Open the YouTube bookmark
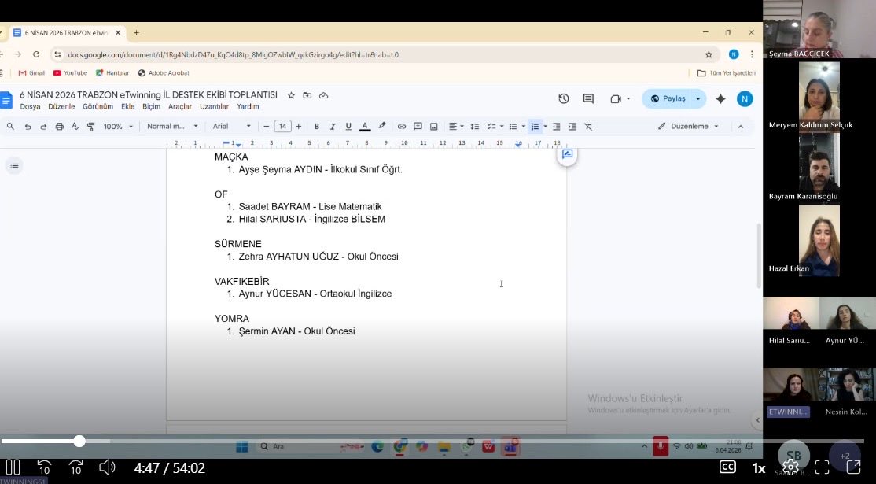Image resolution: width=876 pixels, height=484 pixels. [x=71, y=73]
